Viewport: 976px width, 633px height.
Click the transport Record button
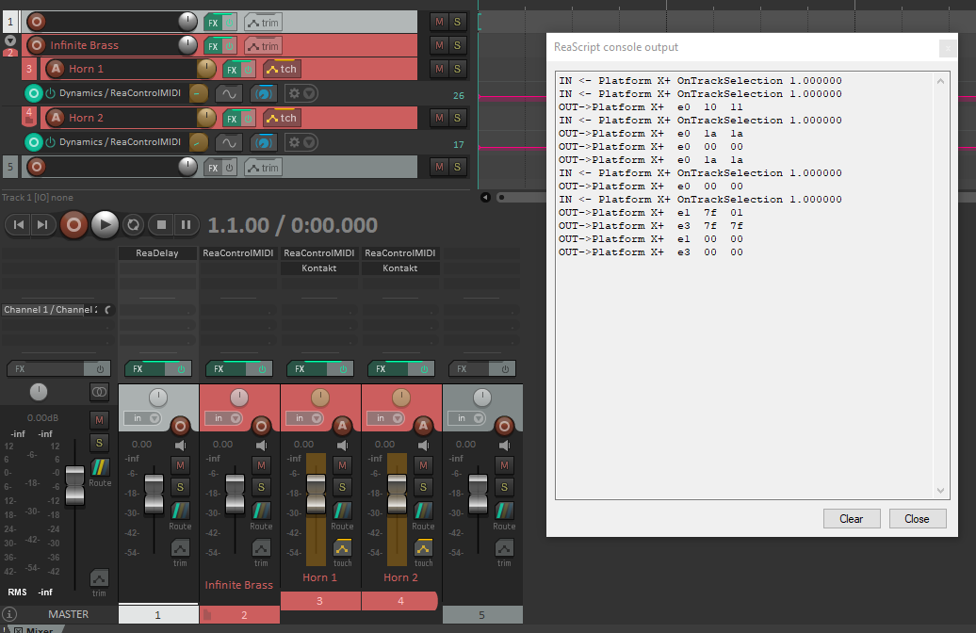tap(73, 225)
